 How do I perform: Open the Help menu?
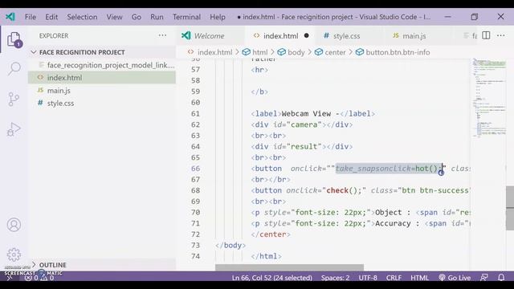coord(218,17)
